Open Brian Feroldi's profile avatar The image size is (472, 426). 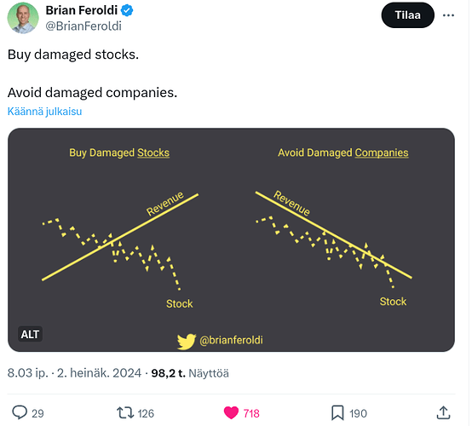point(23,18)
